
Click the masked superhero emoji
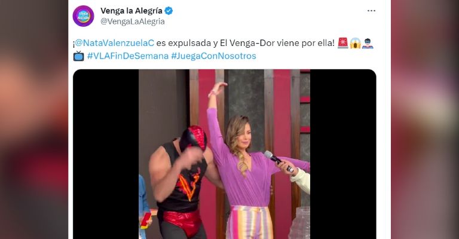coord(368,43)
